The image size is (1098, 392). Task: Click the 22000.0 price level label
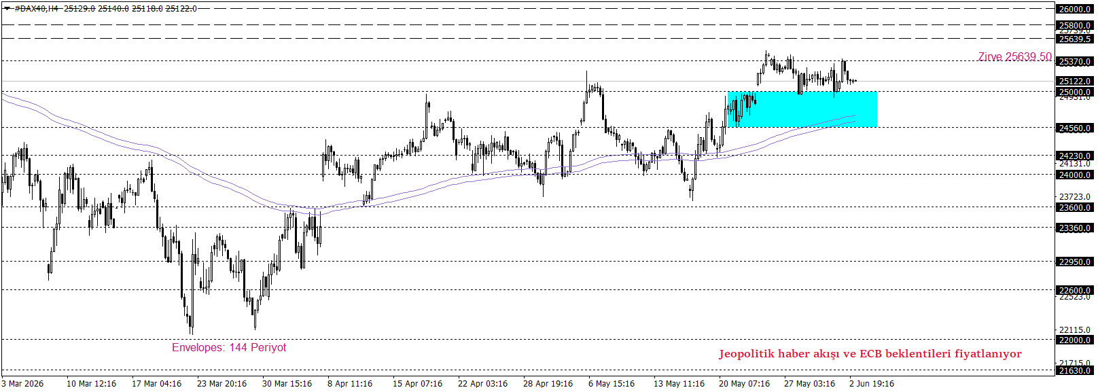click(x=1075, y=340)
